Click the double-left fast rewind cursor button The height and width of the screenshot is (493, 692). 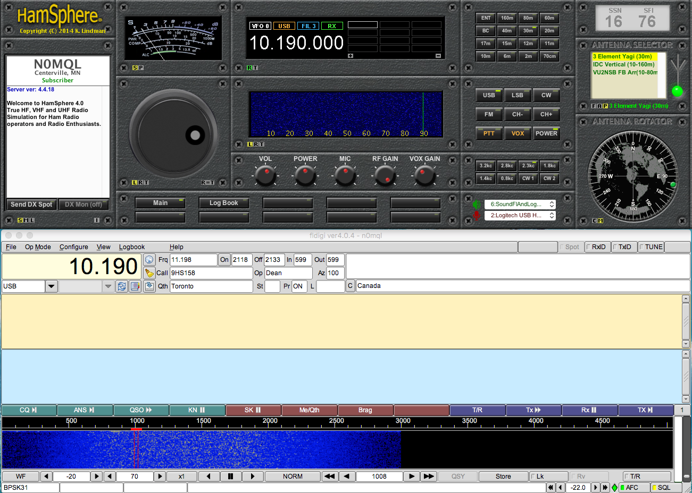pos(329,477)
